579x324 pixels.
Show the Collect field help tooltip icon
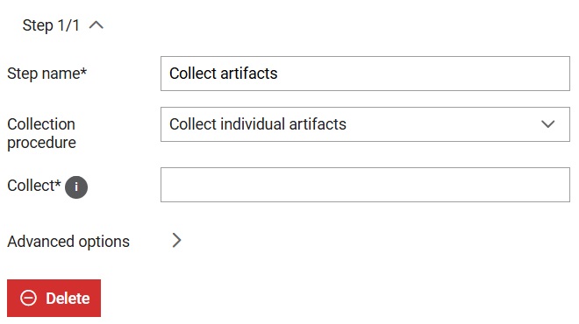(x=76, y=187)
